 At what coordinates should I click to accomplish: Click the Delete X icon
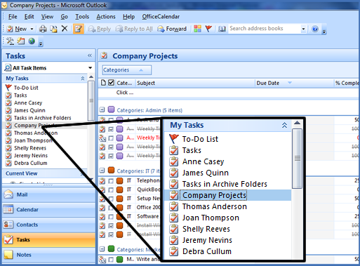tap(65, 29)
